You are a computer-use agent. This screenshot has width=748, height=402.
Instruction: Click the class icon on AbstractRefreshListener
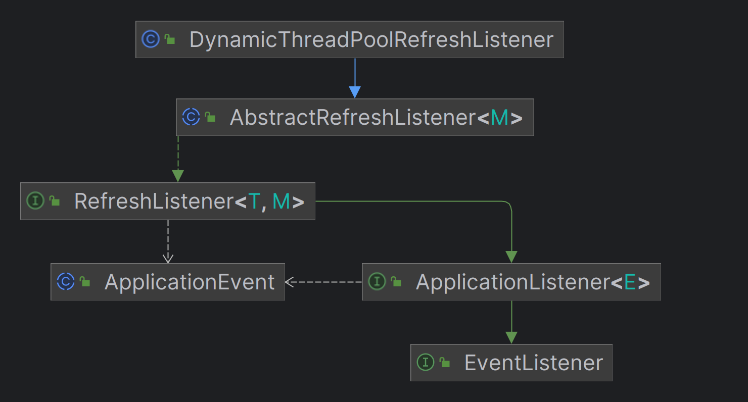(x=191, y=117)
